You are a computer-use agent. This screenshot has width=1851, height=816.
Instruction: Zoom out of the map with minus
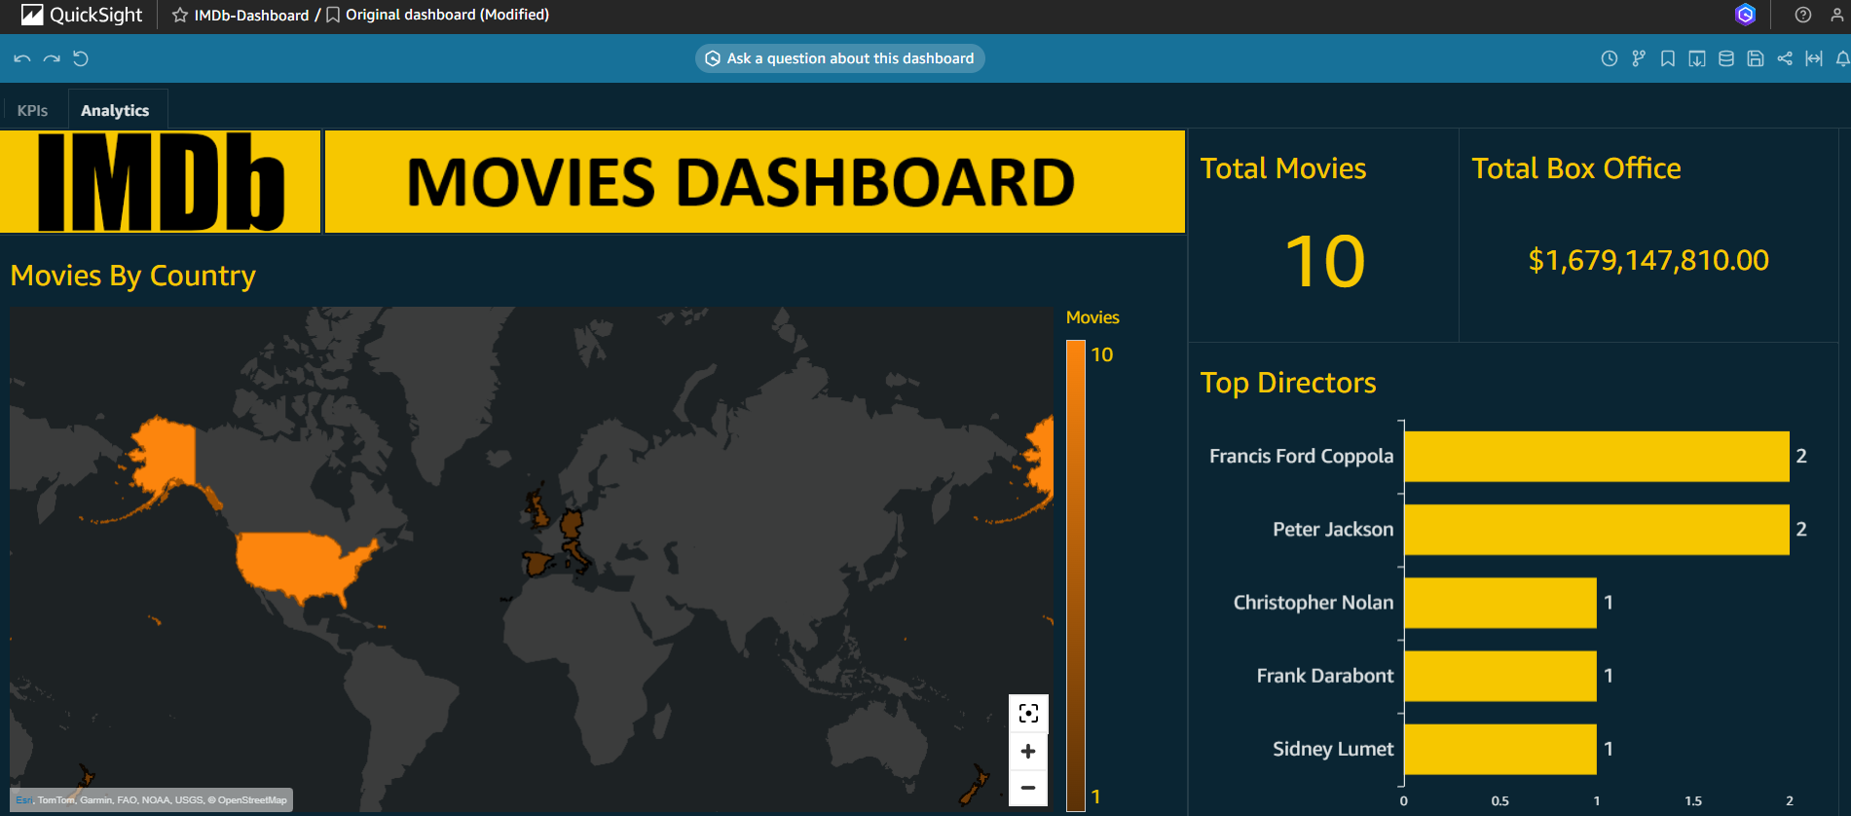point(1028,788)
